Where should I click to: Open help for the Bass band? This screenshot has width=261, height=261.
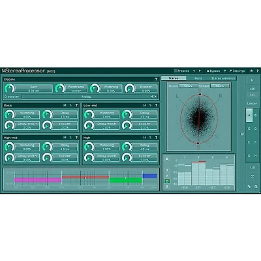(x=76, y=105)
